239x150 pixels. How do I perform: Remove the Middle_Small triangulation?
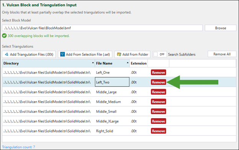click(x=159, y=111)
